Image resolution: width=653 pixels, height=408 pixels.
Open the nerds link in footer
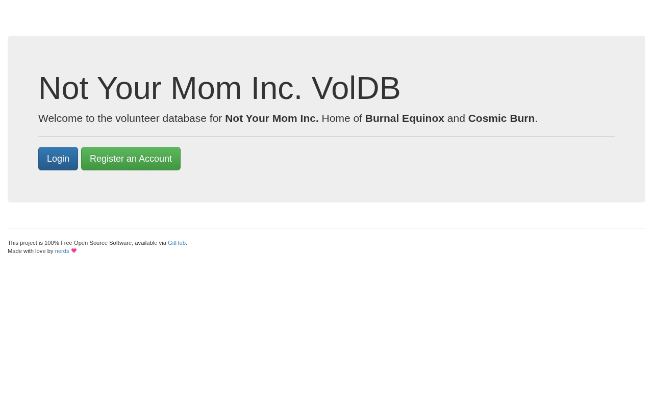pos(62,251)
